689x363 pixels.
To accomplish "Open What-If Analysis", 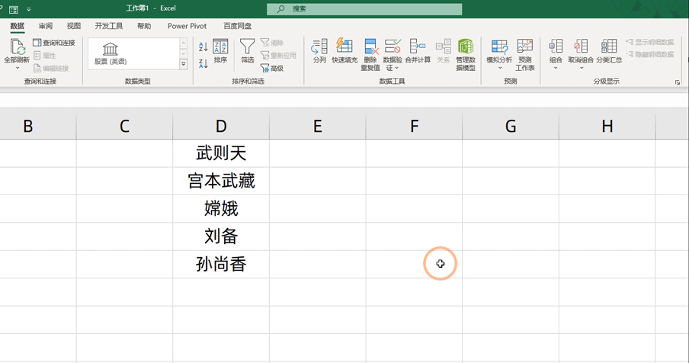I will pyautogui.click(x=499, y=51).
